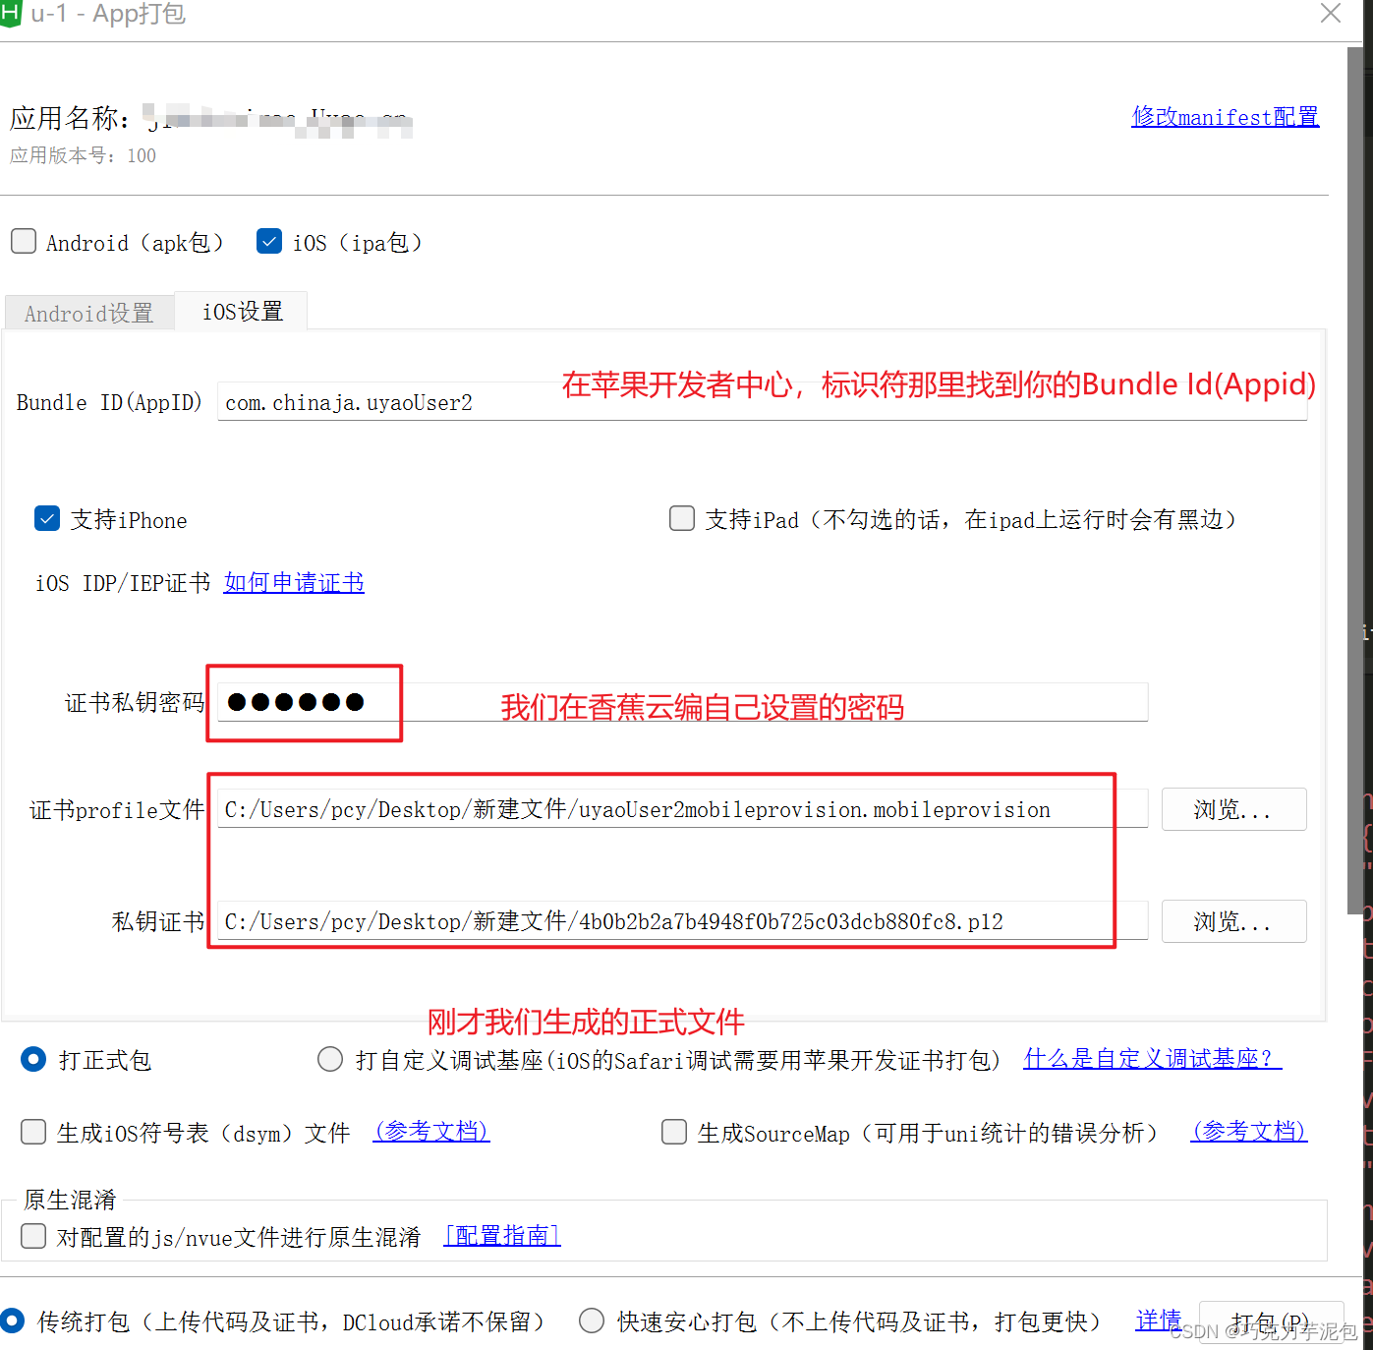The width and height of the screenshot is (1373, 1350).
Task: Enable the Android (apk包) checkbox
Action: [x=24, y=241]
